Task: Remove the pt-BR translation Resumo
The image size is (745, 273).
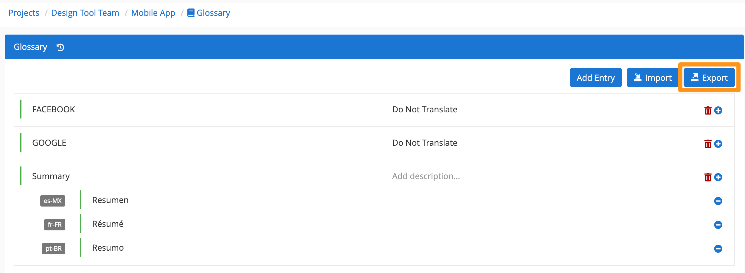Action: (718, 249)
